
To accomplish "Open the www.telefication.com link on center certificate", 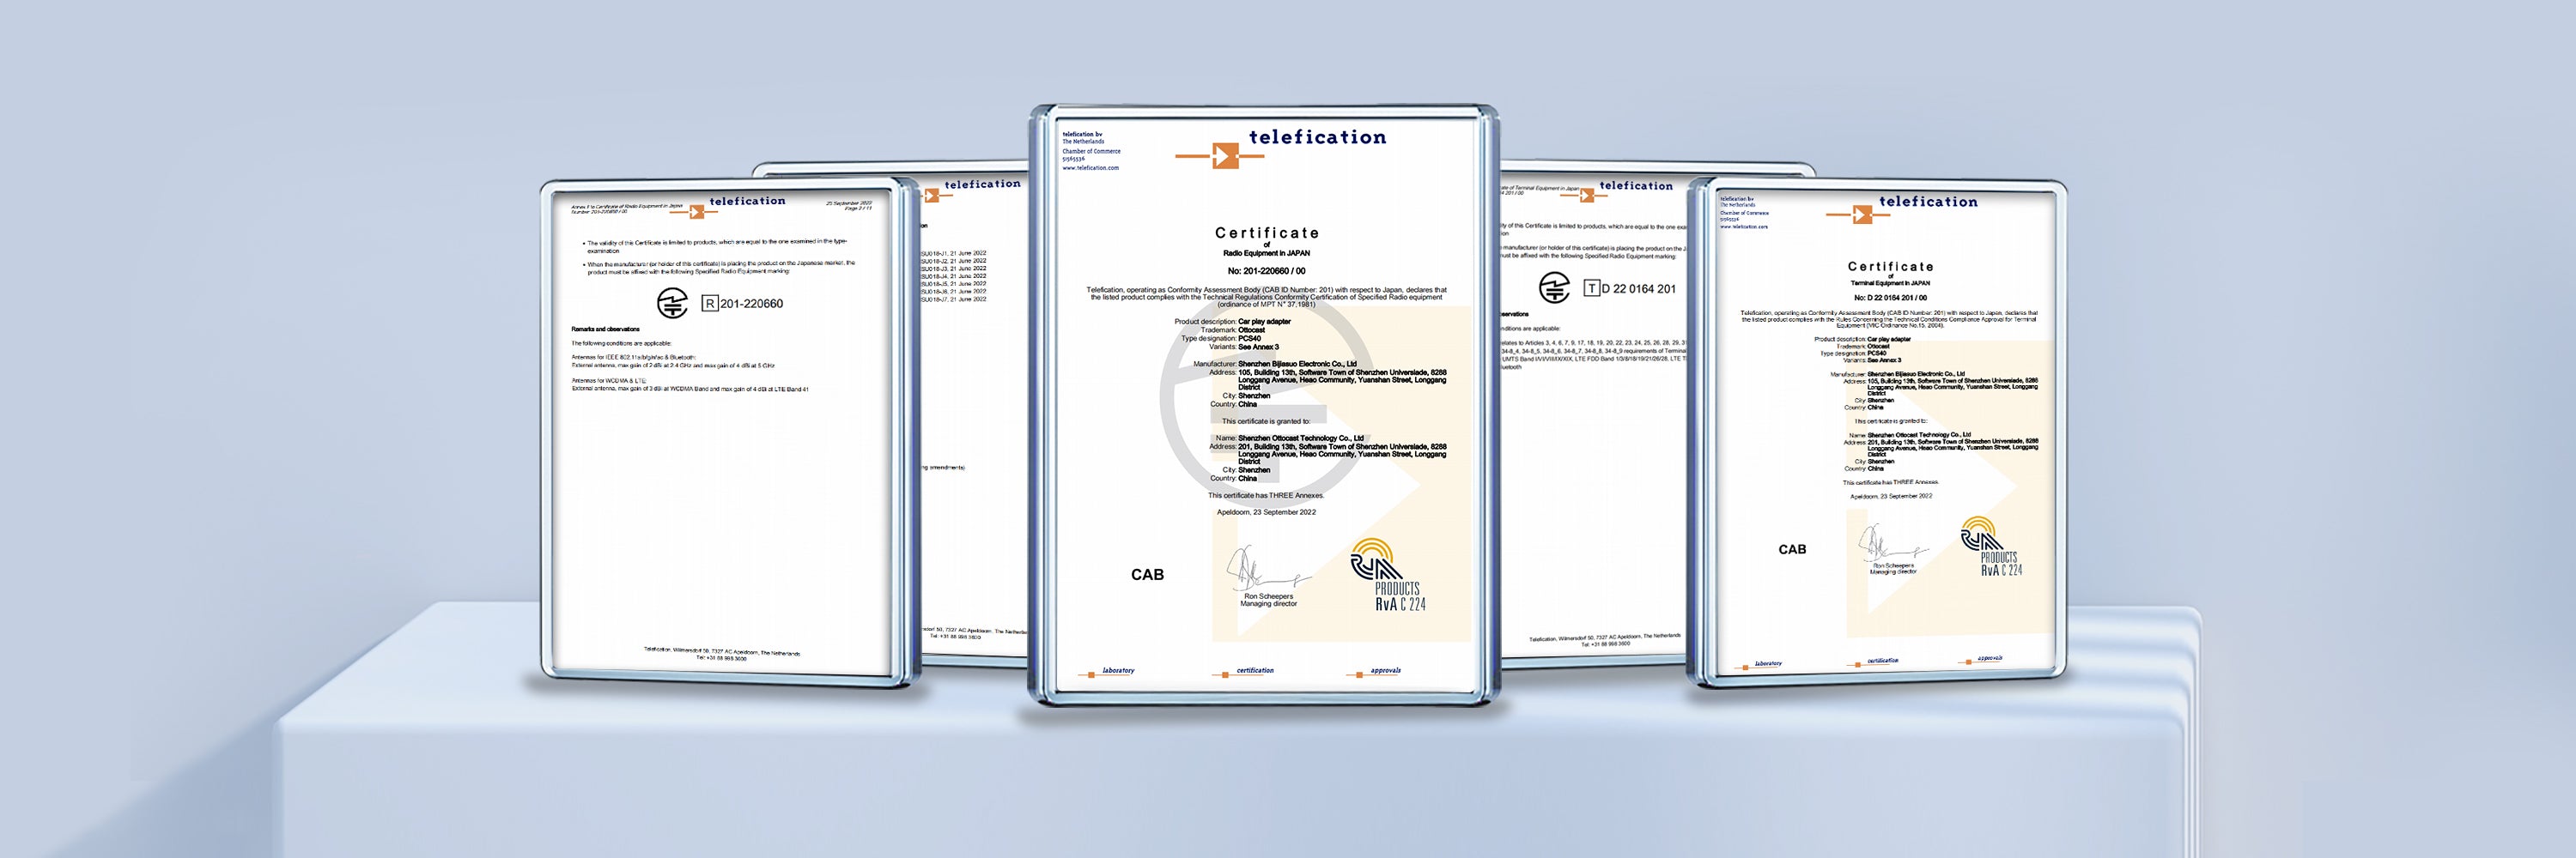I will tap(1090, 168).
